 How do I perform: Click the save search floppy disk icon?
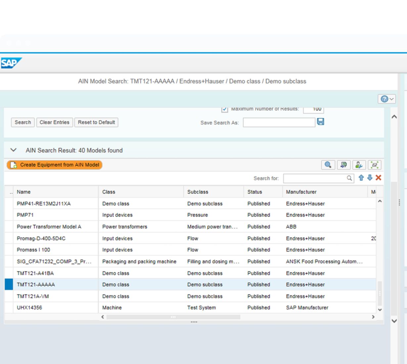[320, 122]
